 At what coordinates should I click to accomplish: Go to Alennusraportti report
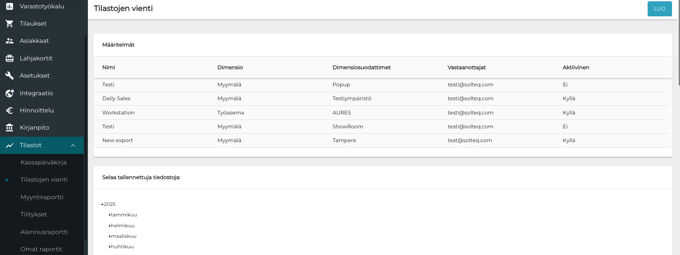pos(44,232)
